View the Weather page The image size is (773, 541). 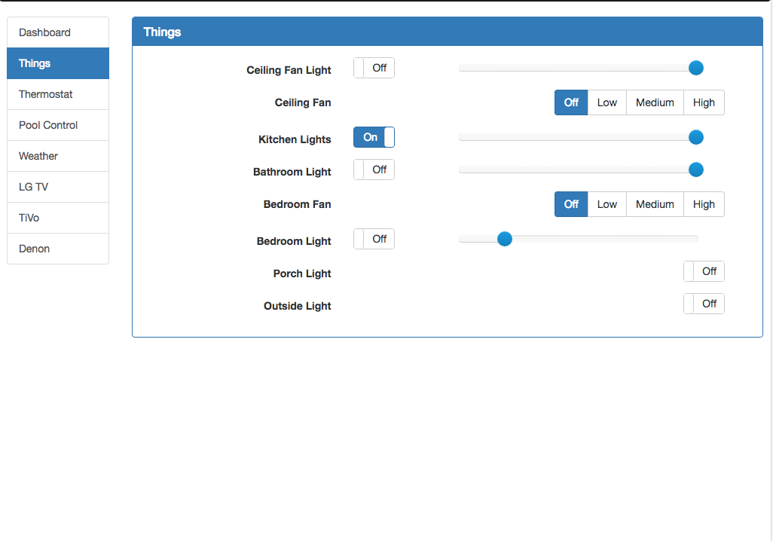pos(40,156)
